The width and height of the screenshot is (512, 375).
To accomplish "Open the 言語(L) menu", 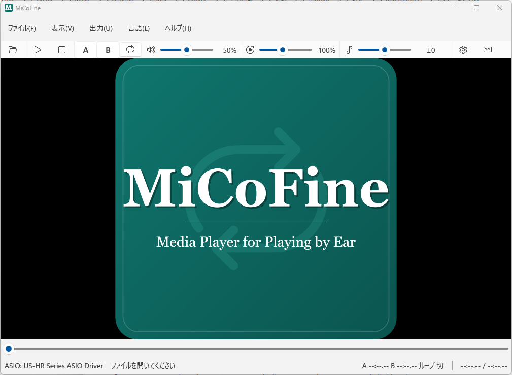I will tap(139, 28).
